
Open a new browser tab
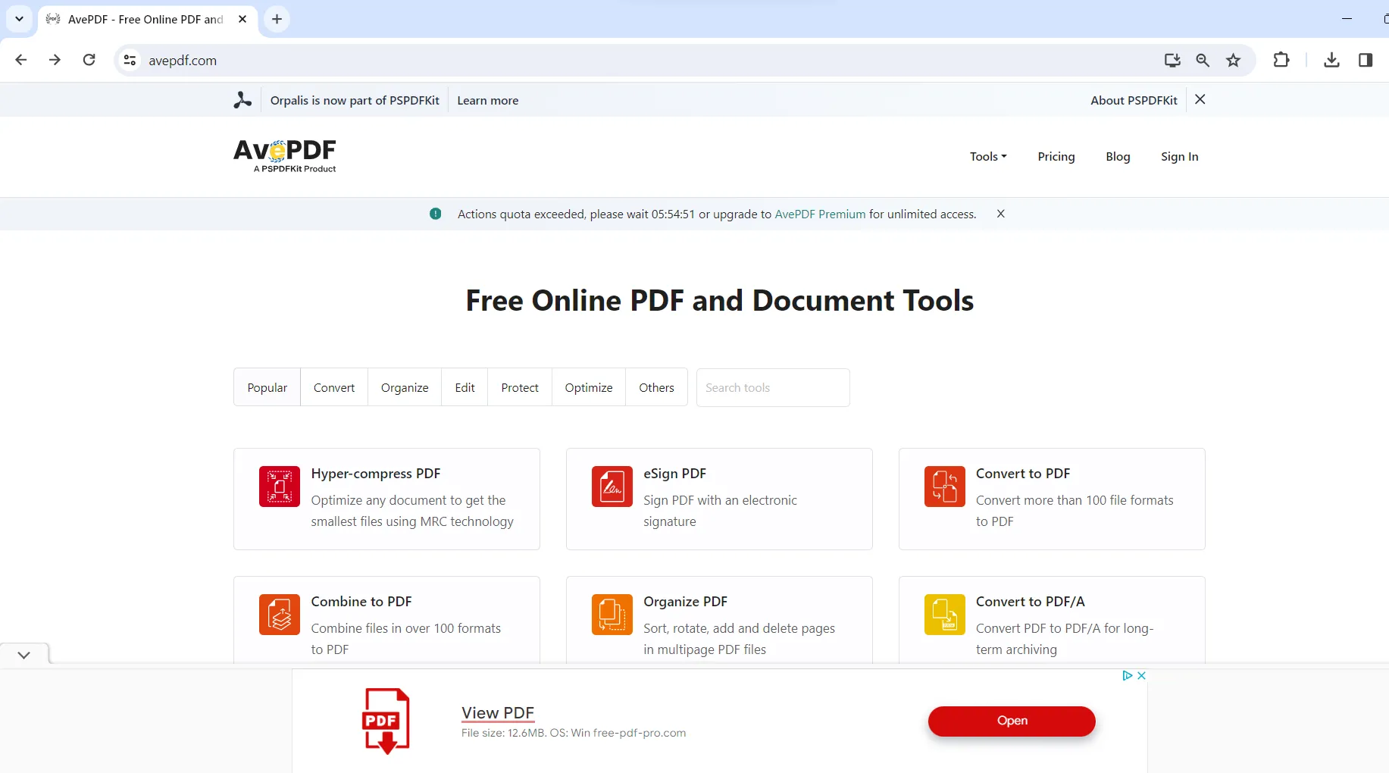click(277, 19)
